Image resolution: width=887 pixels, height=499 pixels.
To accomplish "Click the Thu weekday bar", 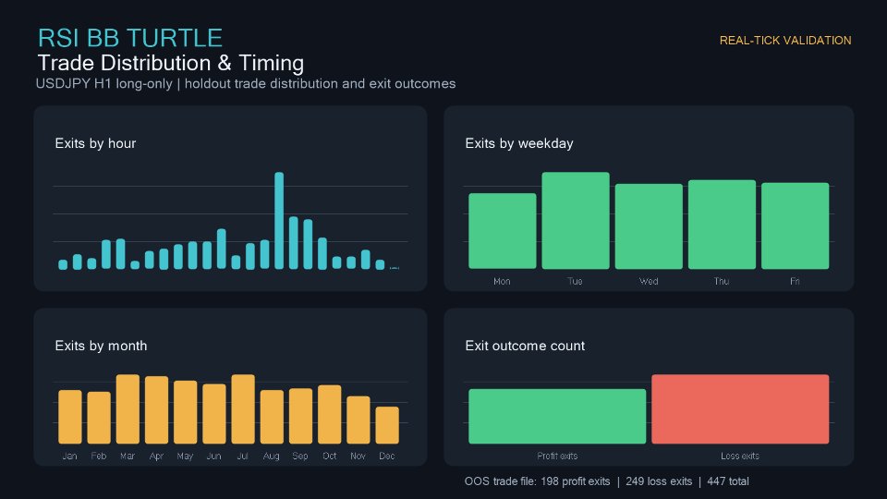I will [x=722, y=225].
